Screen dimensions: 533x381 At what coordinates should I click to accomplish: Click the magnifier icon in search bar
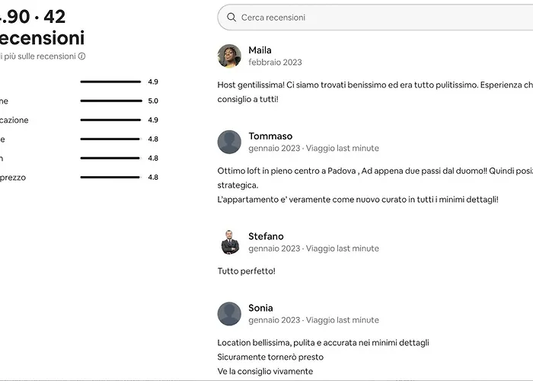pyautogui.click(x=231, y=18)
